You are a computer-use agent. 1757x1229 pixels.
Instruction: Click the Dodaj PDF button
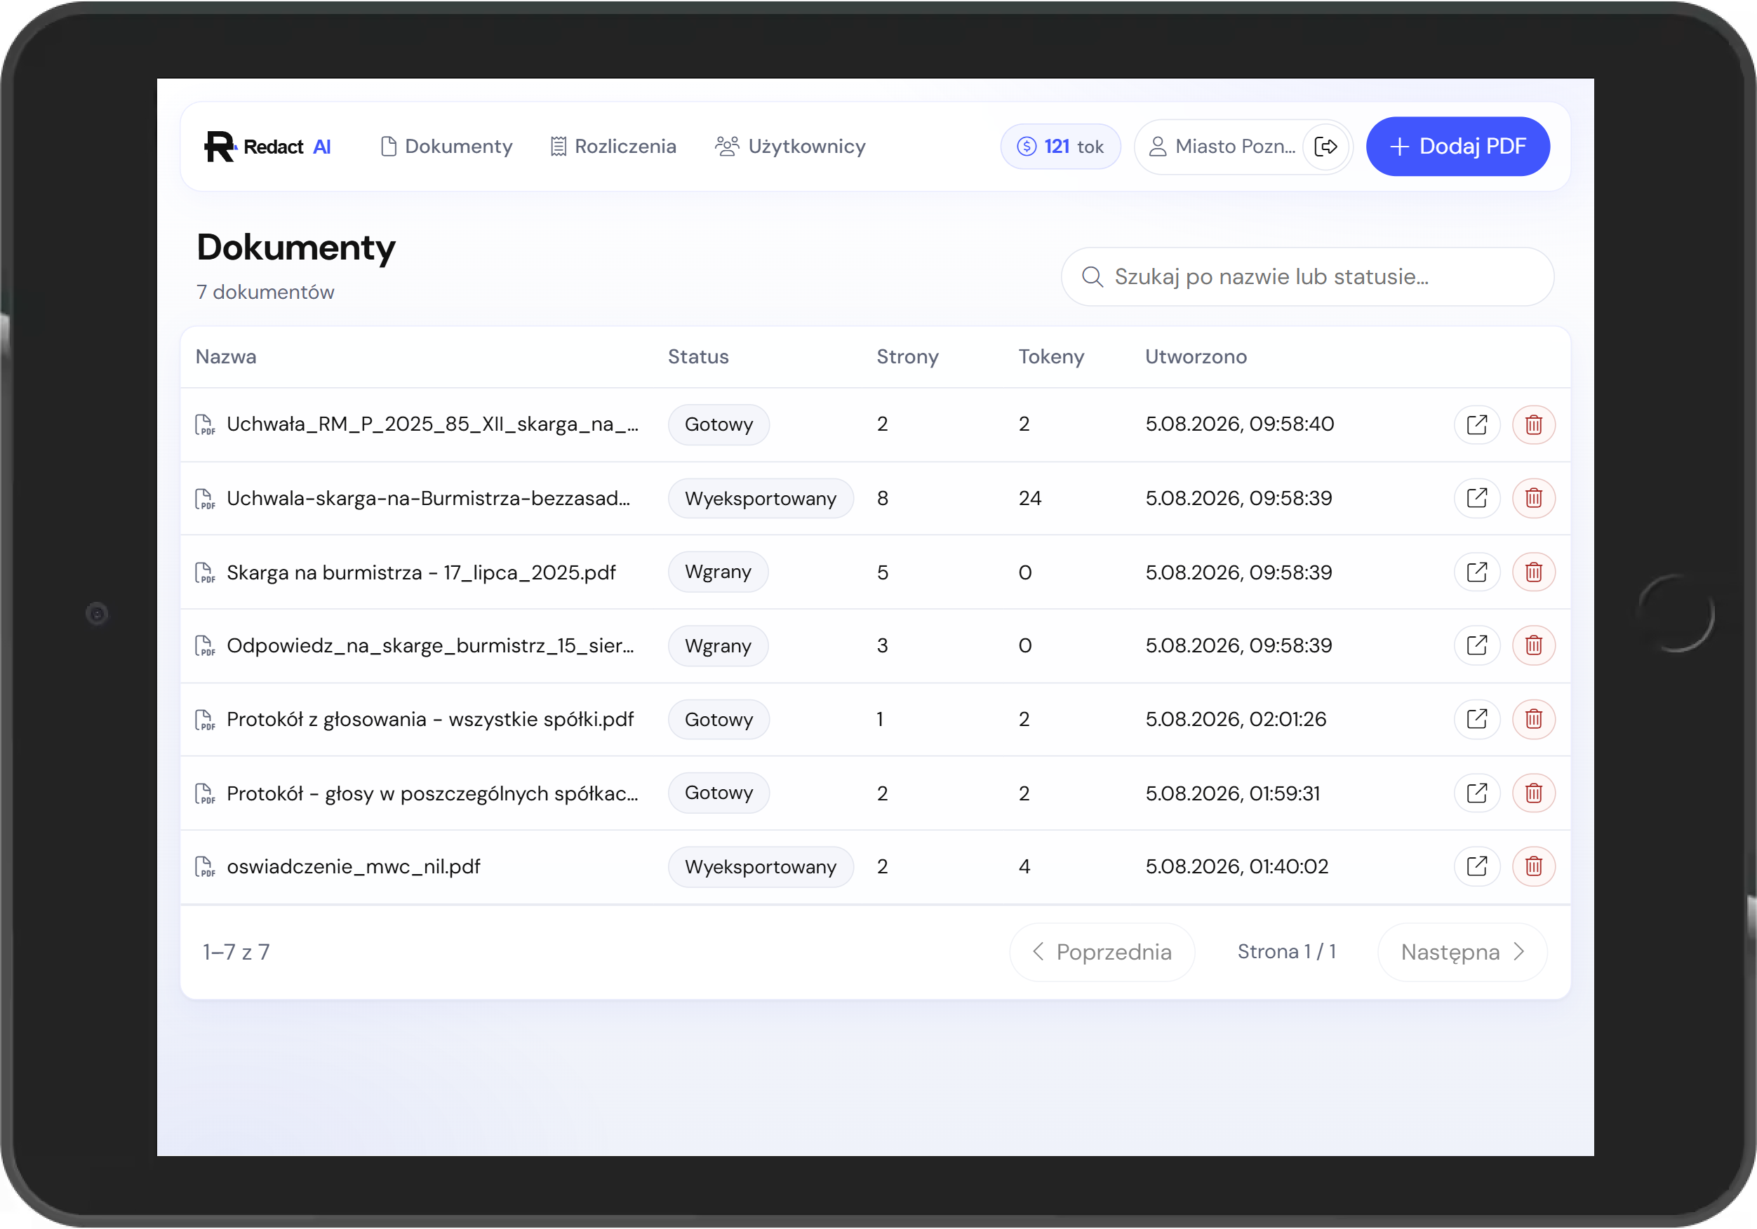point(1457,146)
